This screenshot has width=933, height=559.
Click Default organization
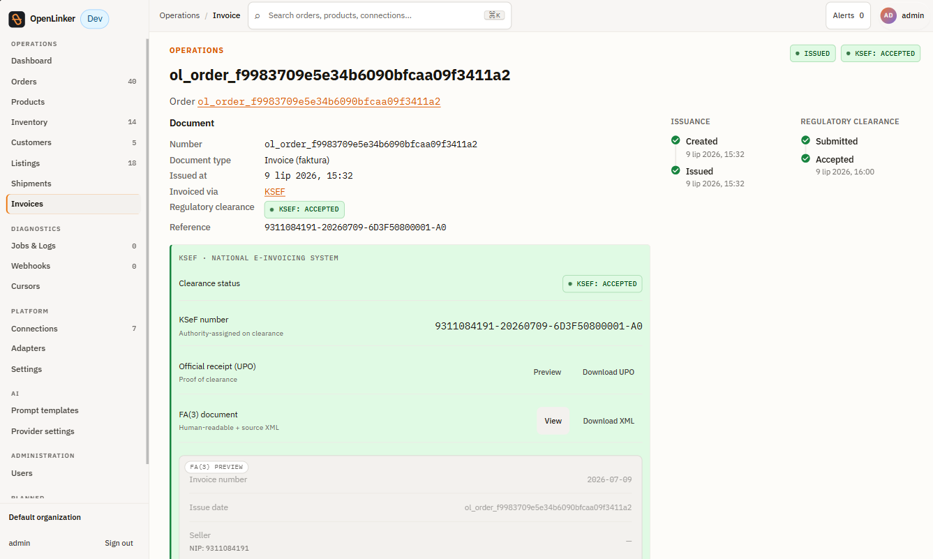45,517
